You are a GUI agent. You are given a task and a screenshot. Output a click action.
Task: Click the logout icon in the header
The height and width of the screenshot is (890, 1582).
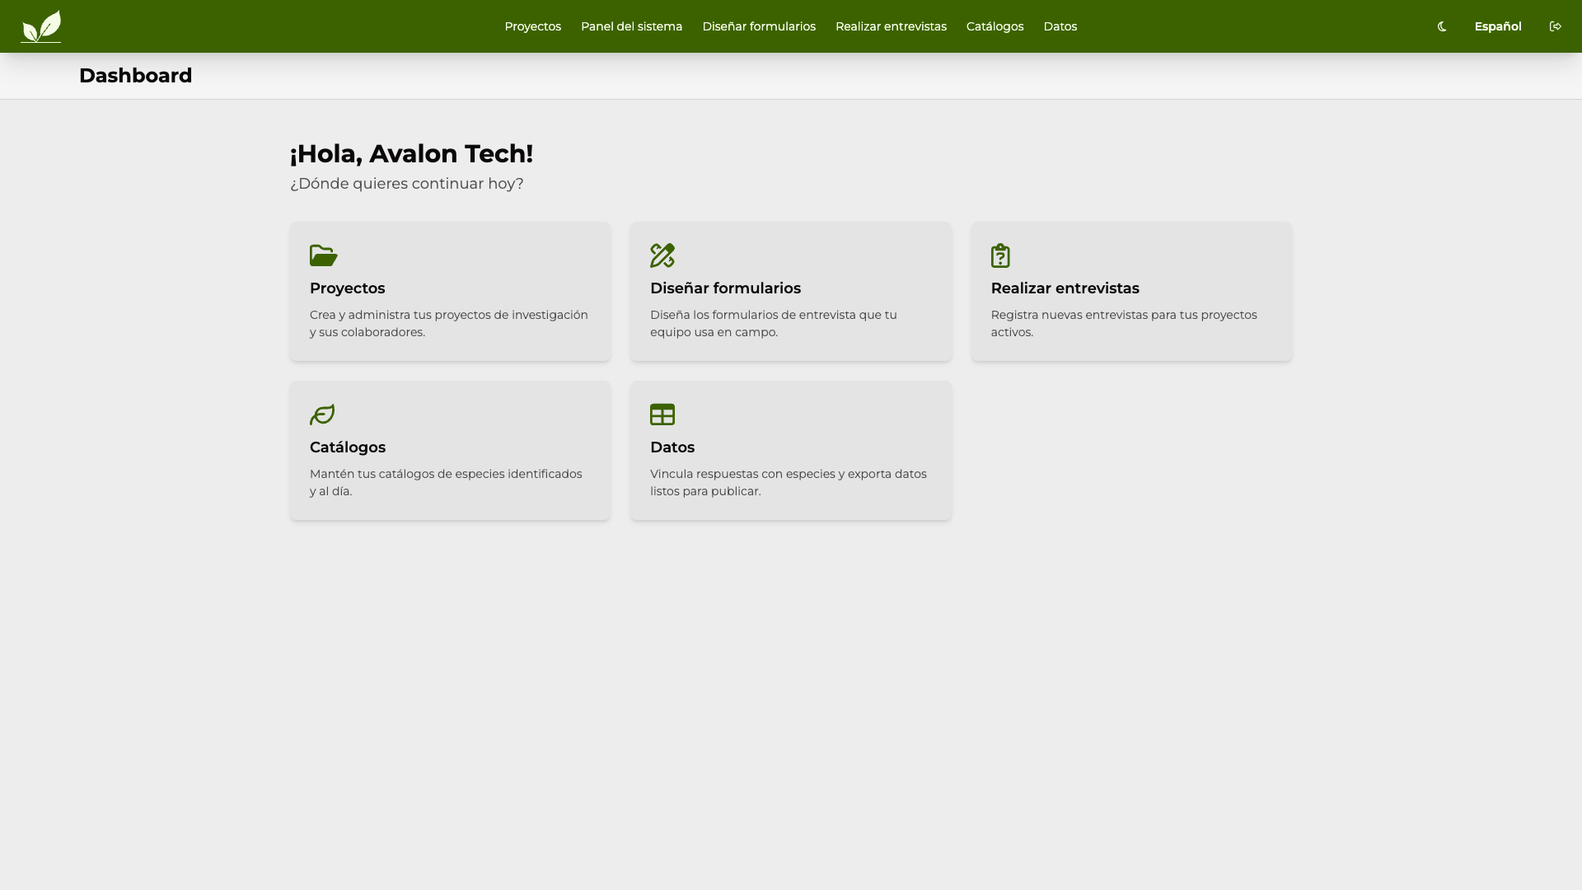1556,26
